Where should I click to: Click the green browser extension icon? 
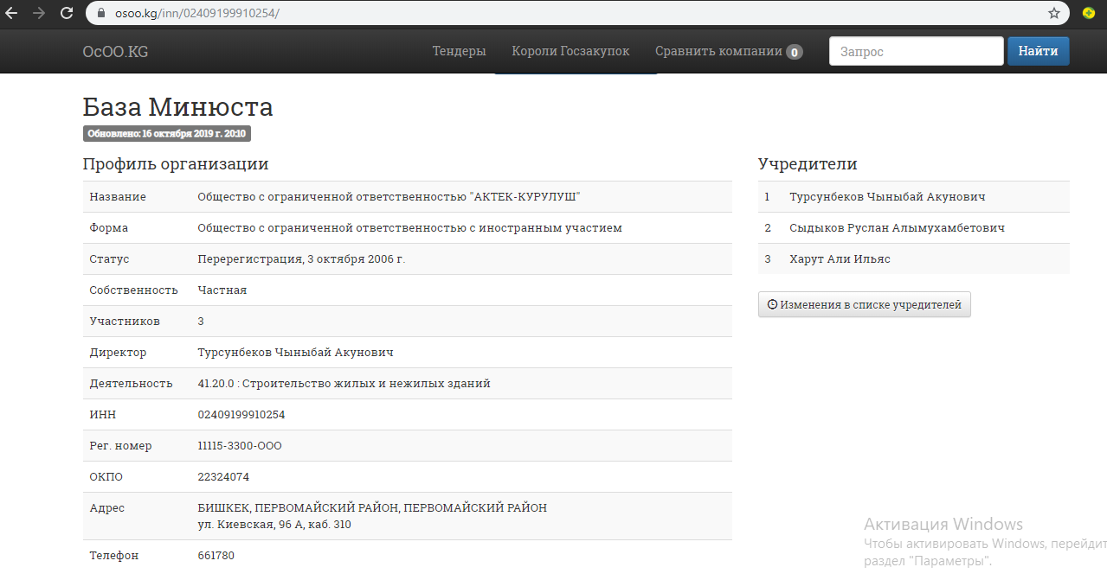coord(1089,13)
